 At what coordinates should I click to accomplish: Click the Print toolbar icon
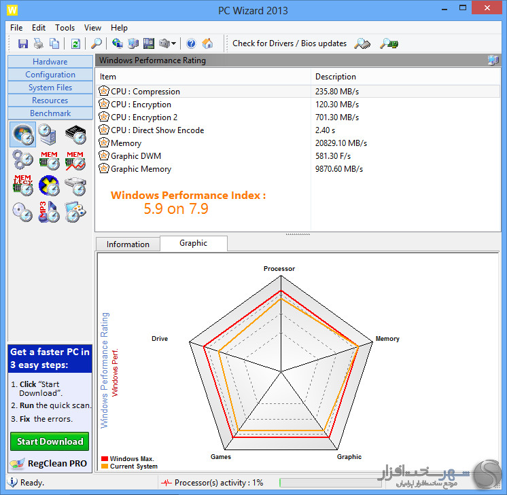[39, 43]
